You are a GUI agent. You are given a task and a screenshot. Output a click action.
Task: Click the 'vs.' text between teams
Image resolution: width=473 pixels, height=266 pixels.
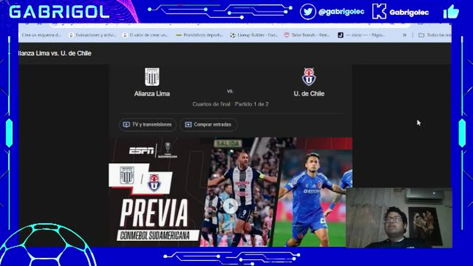230,91
